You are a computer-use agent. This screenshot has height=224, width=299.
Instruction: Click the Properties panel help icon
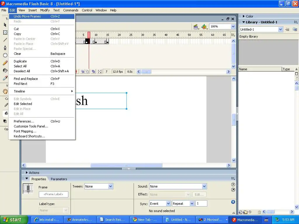tap(233, 184)
